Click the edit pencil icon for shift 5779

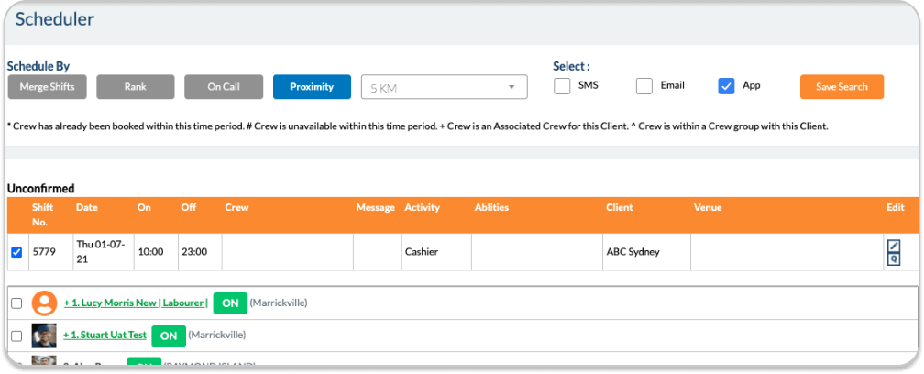894,246
